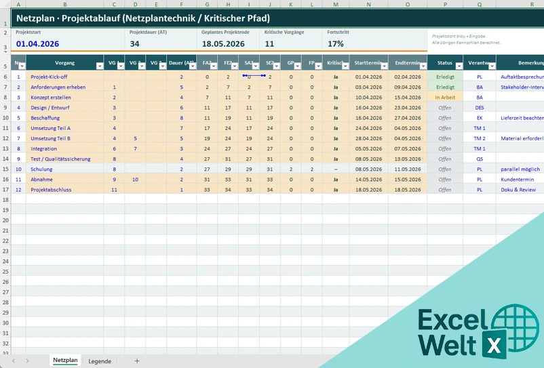
Task: Select the planned end date 18.05.2026 cell
Action: (x=228, y=43)
